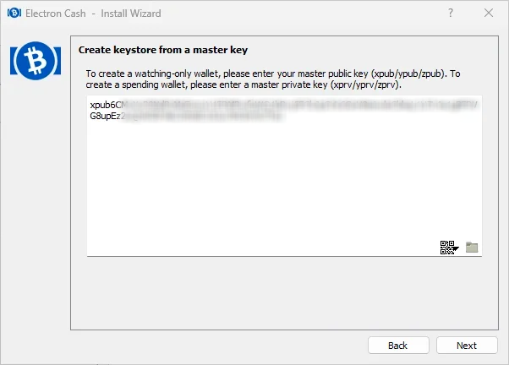Click the '(xprv/yprv/zprv)' text in the instructions
The height and width of the screenshot is (365, 509).
coord(366,85)
